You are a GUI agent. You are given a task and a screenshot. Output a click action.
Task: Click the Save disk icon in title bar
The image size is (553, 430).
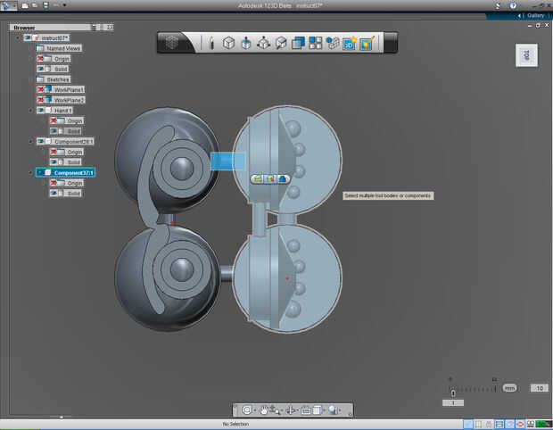(x=45, y=5)
